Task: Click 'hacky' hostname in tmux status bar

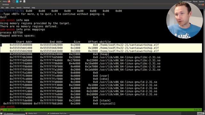Action: click(198, 110)
